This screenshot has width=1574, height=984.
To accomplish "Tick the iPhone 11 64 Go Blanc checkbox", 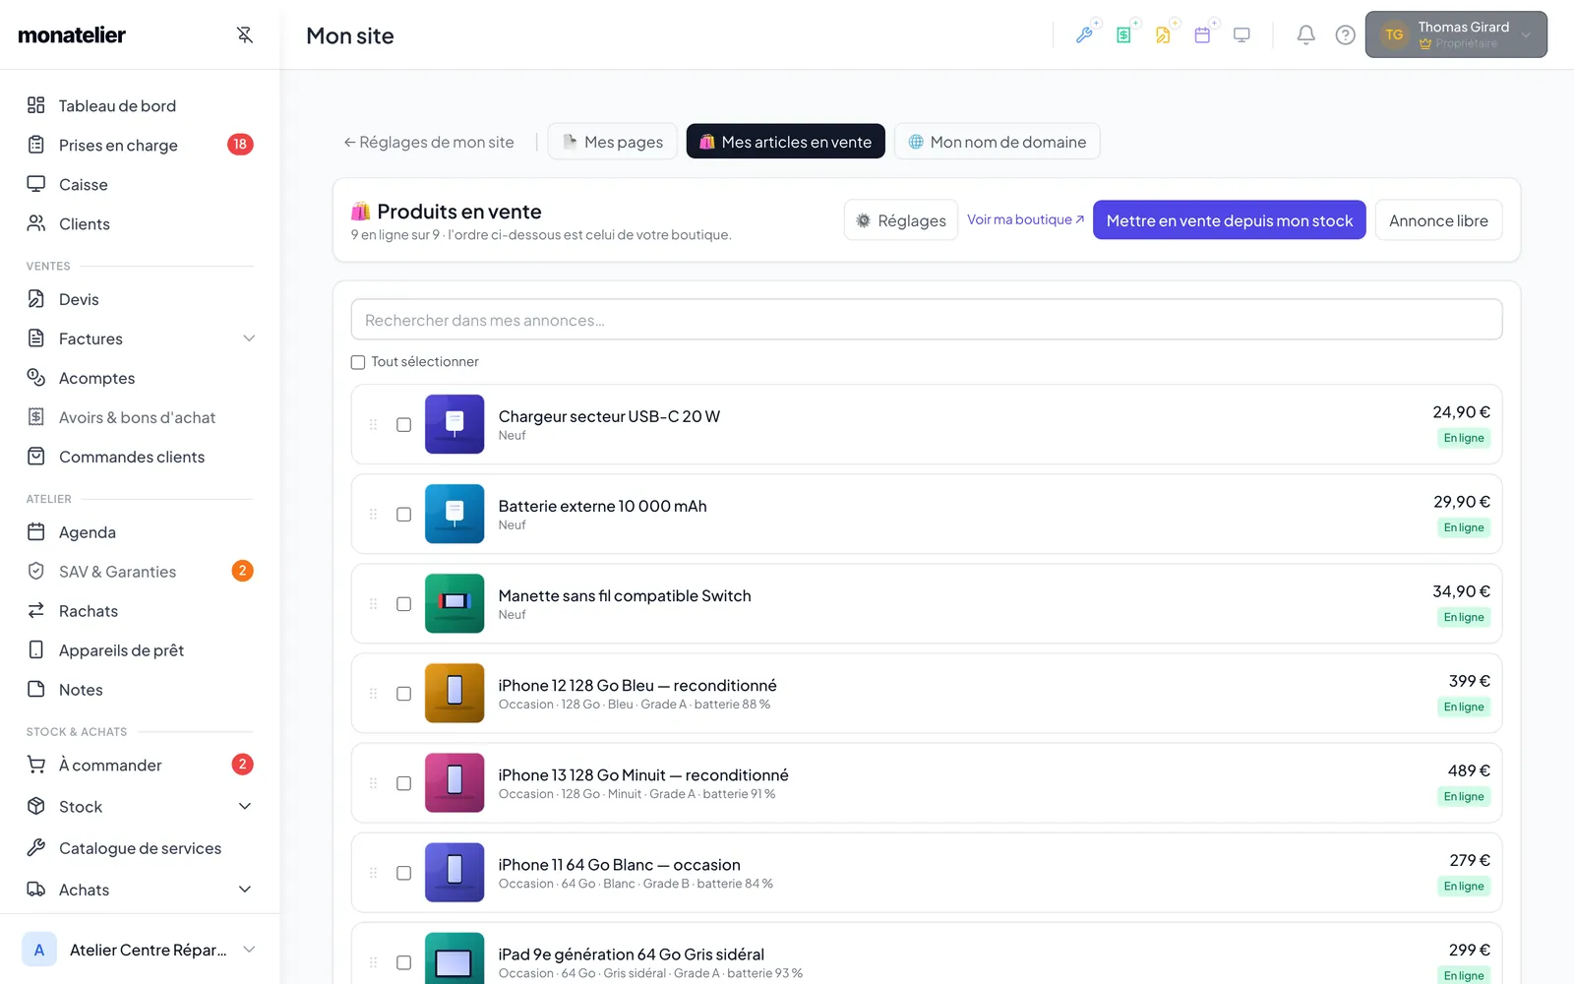I will click(x=403, y=873).
